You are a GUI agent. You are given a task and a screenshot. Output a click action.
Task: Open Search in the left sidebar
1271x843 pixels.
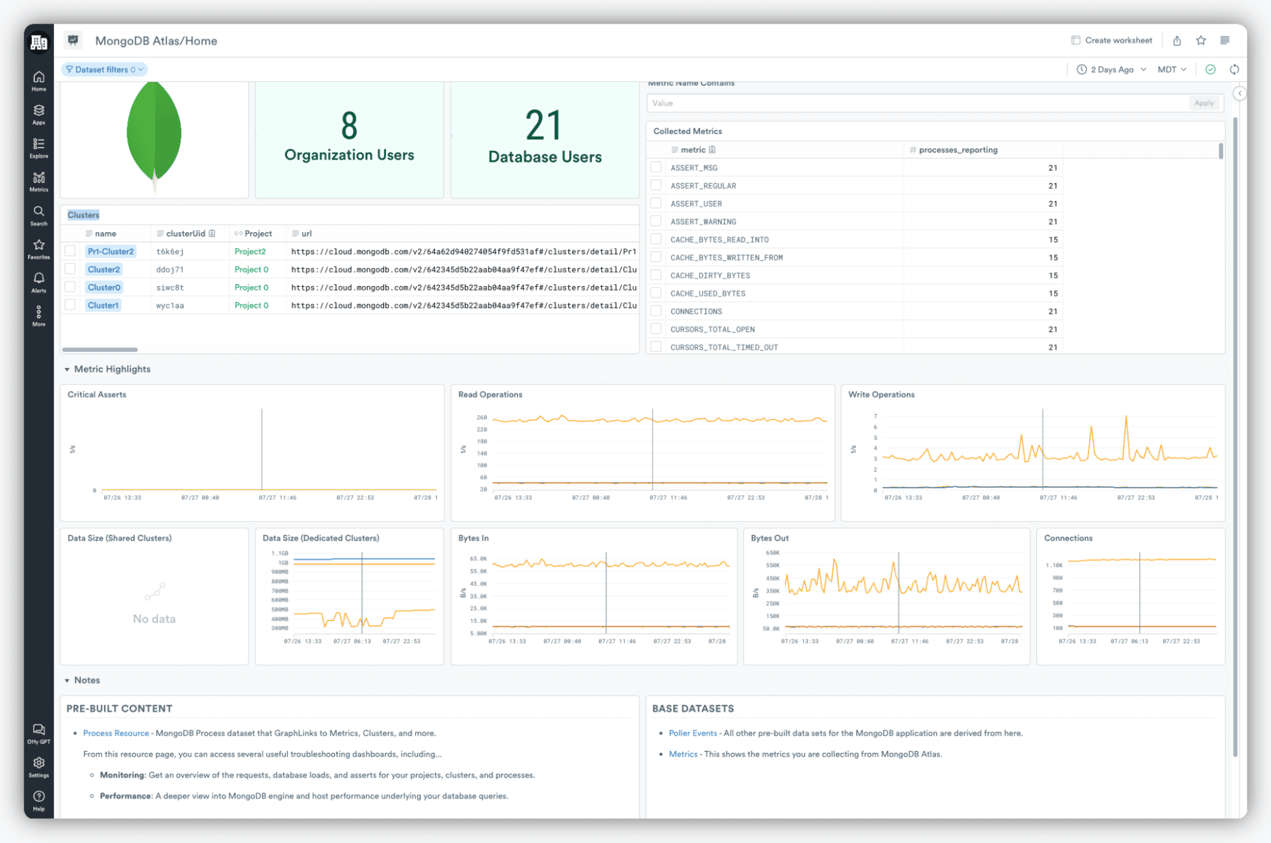click(39, 215)
